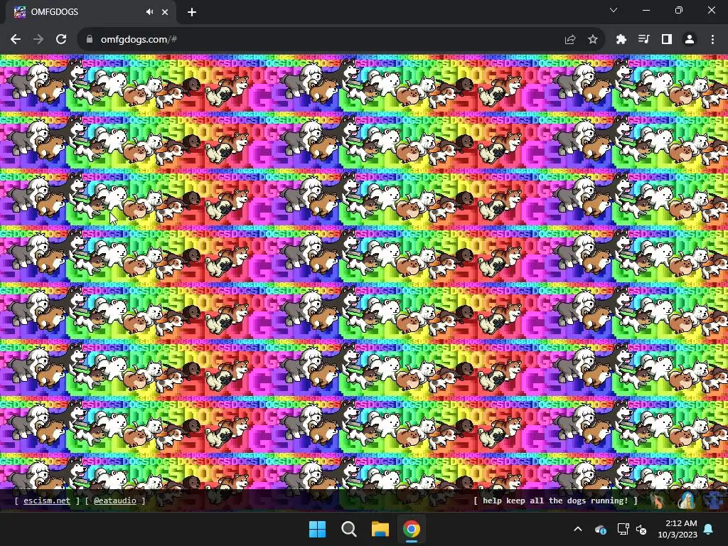Open Windows taskbar Search
Image resolution: width=728 pixels, height=546 pixels.
pos(348,529)
